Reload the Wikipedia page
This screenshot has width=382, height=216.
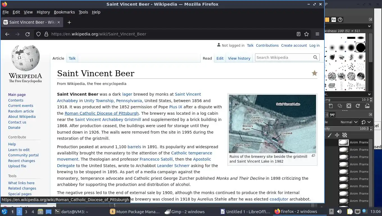(28, 34)
